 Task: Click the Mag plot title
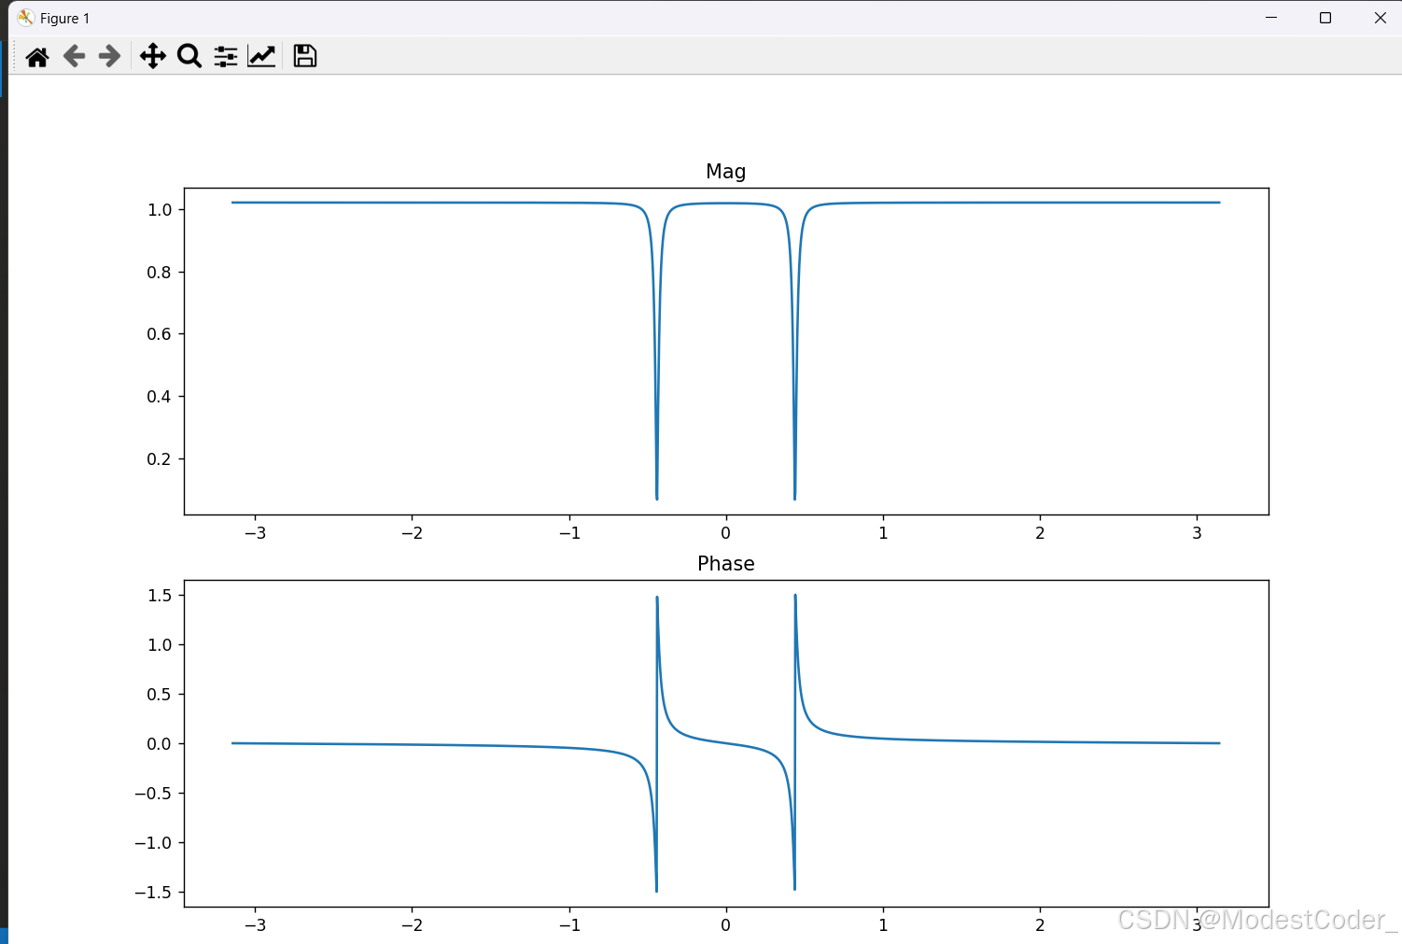pos(726,172)
